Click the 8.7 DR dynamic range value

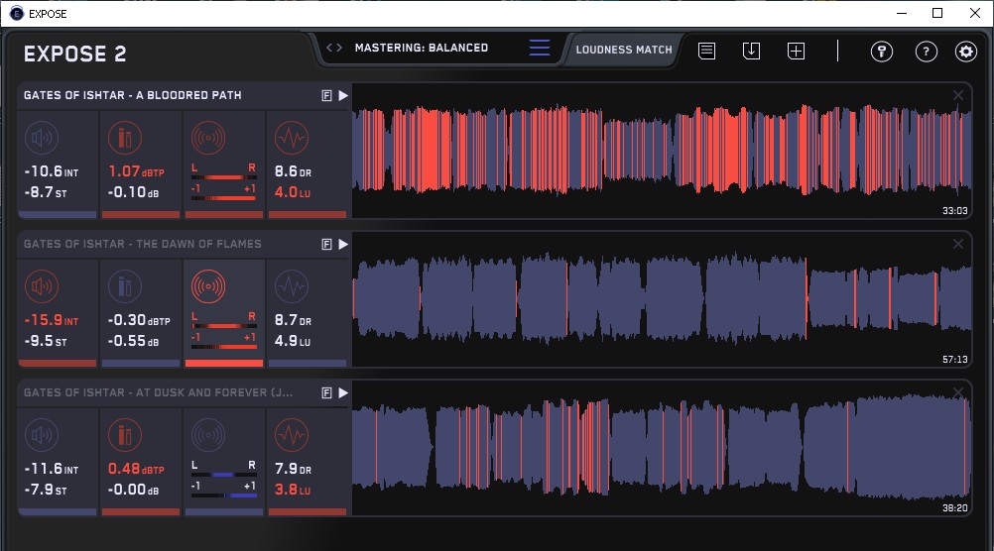tap(293, 320)
